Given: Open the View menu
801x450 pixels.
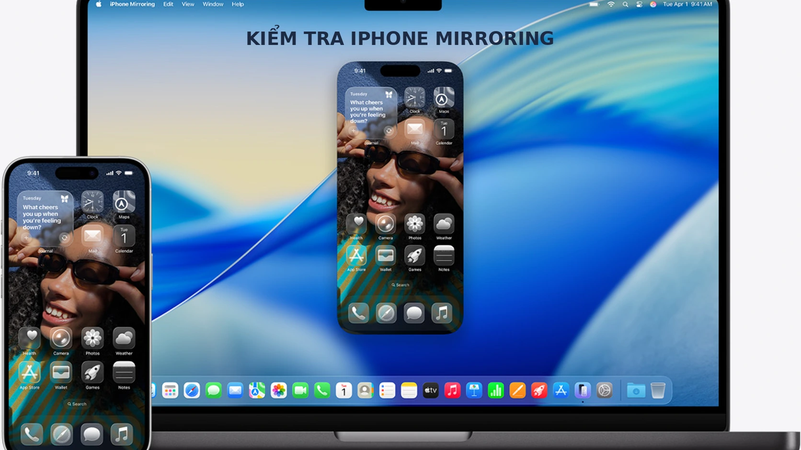Looking at the screenshot, I should [188, 4].
